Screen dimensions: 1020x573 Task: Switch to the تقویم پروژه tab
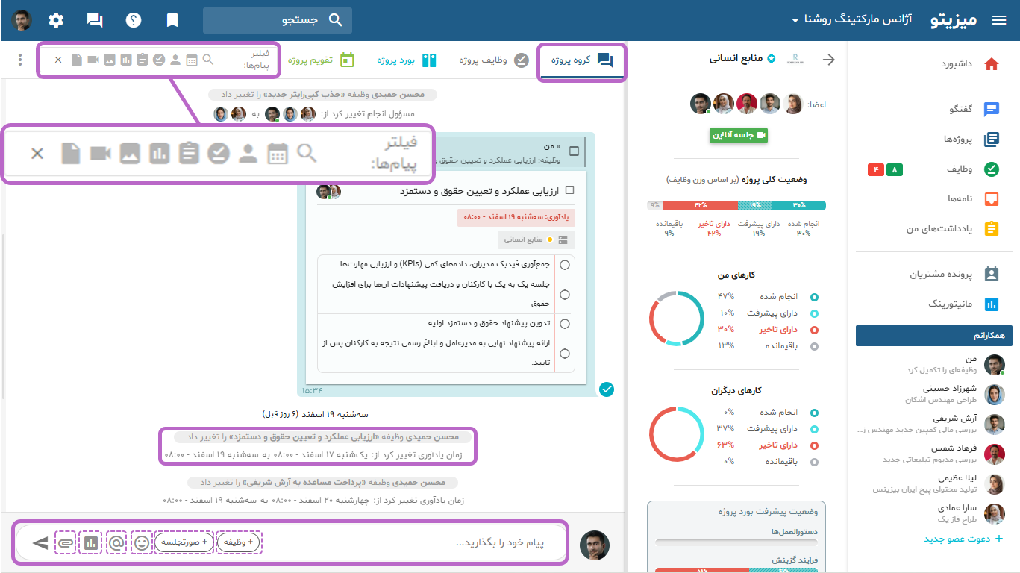(x=322, y=60)
